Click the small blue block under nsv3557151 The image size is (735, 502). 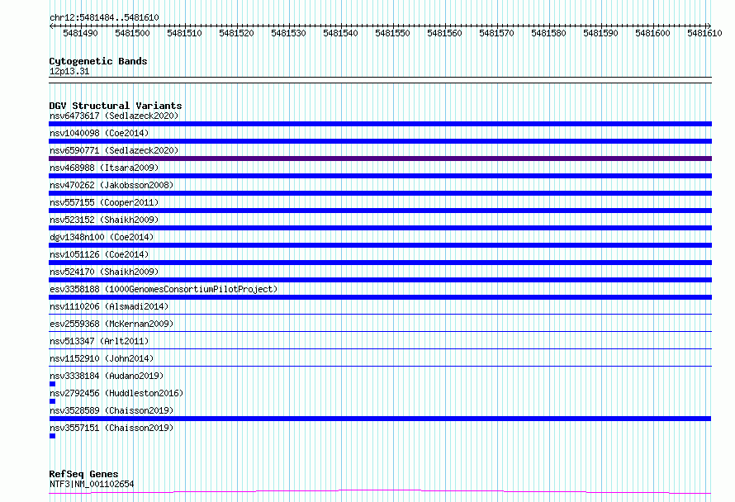(52, 436)
